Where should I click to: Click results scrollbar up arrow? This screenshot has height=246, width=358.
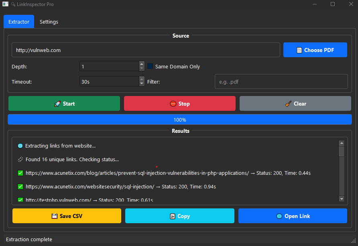[x=342, y=143]
